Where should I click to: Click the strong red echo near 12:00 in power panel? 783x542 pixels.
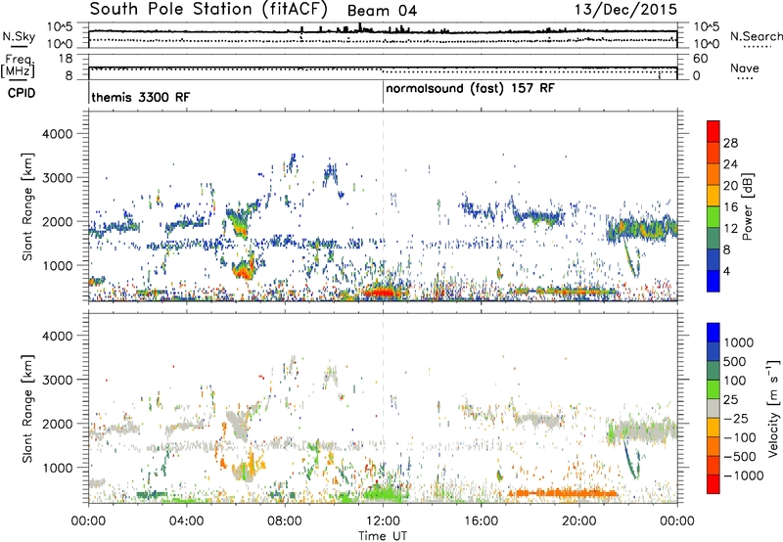pyautogui.click(x=382, y=292)
